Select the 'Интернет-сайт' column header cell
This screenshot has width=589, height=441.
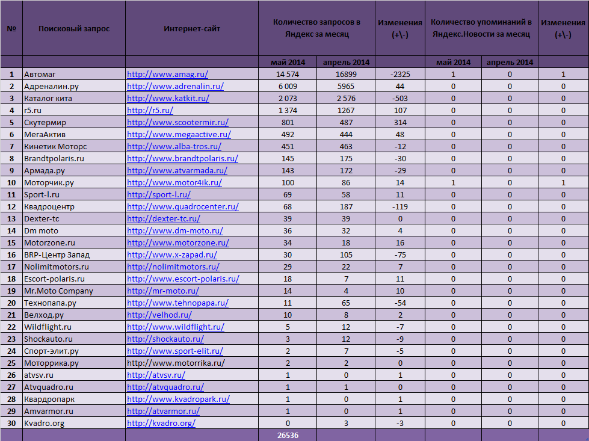(192, 28)
